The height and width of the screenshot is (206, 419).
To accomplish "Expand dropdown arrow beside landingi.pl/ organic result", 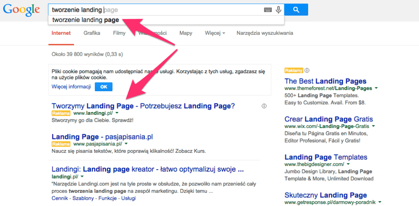I will click(x=82, y=177).
